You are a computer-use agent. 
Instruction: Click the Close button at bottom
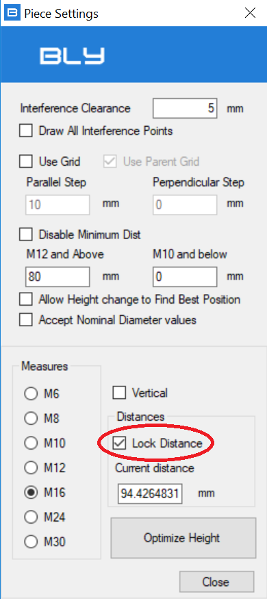coord(216,582)
